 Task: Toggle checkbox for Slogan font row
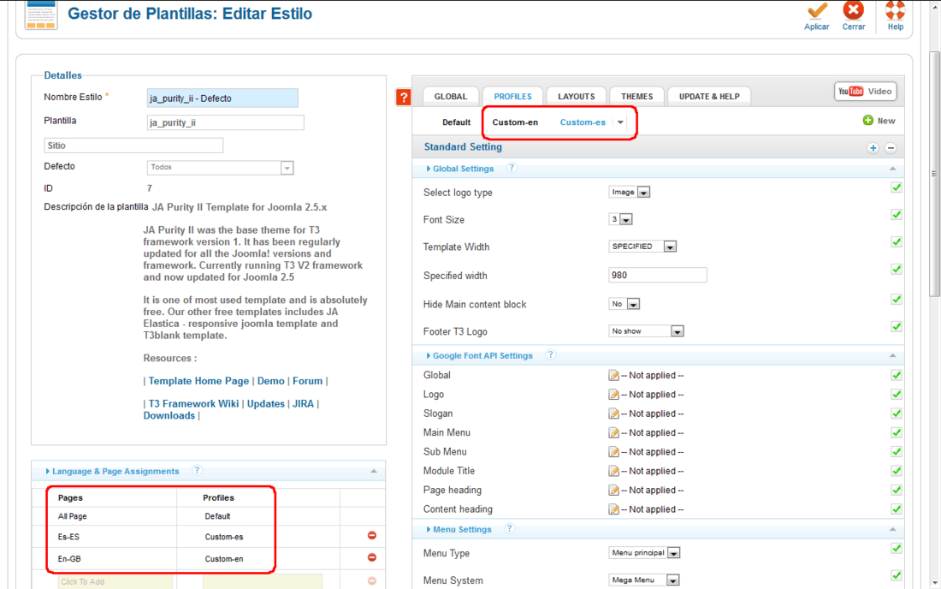point(896,413)
